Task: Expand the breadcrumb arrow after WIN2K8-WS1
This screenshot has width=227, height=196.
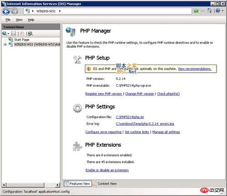Action: click(x=60, y=11)
